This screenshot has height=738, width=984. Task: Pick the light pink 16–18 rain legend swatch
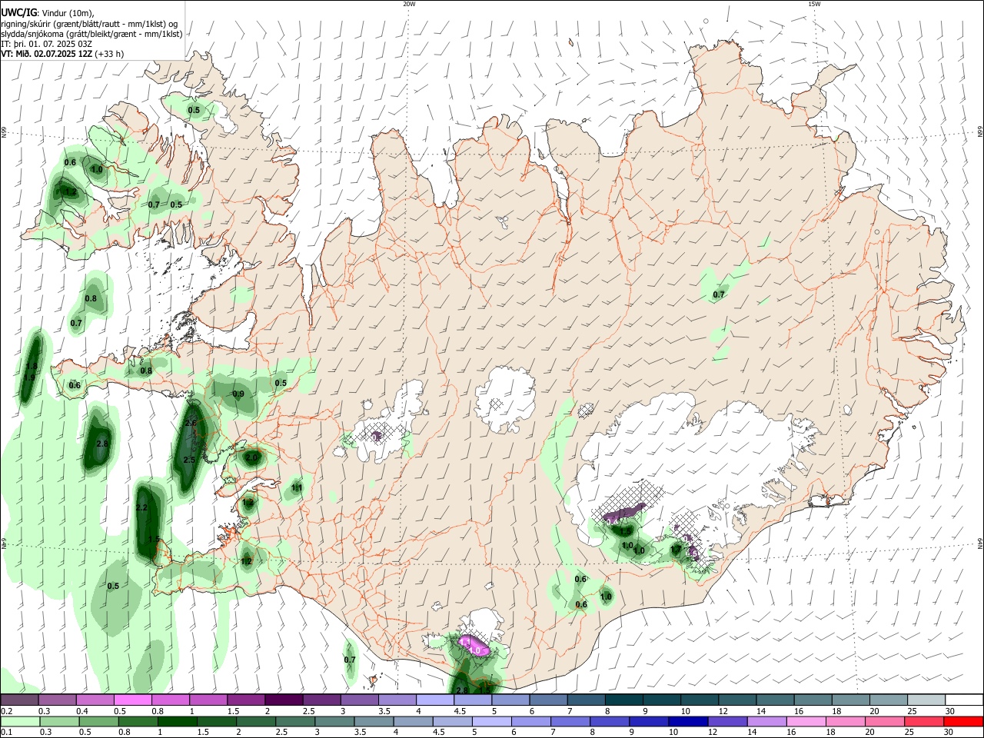point(805,722)
